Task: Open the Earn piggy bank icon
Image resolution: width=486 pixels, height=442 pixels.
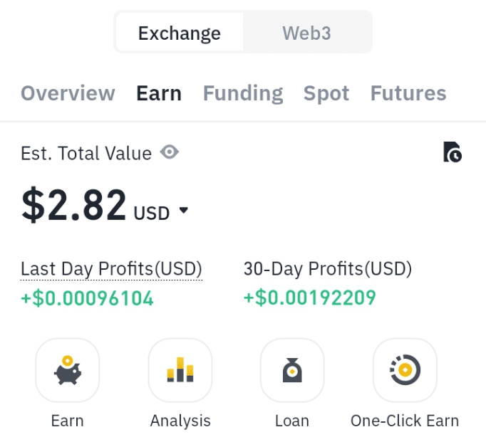Action: (x=68, y=370)
